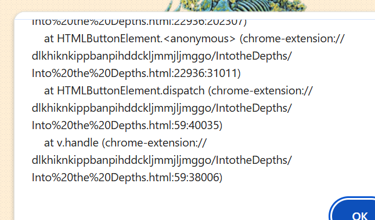
Task: Click chrome-extension:// on the v.handle line
Action: (x=154, y=143)
